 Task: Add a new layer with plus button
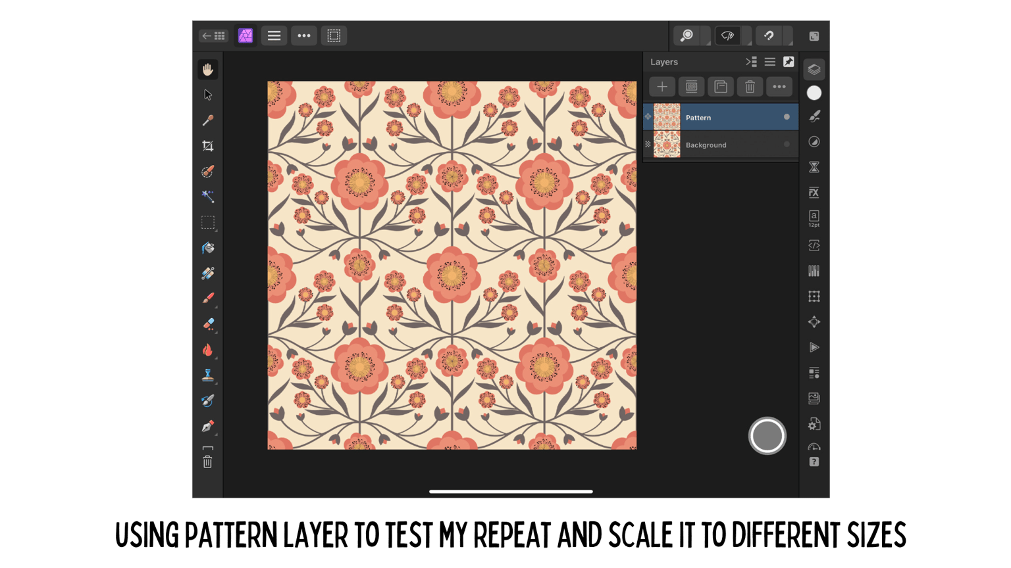click(662, 87)
